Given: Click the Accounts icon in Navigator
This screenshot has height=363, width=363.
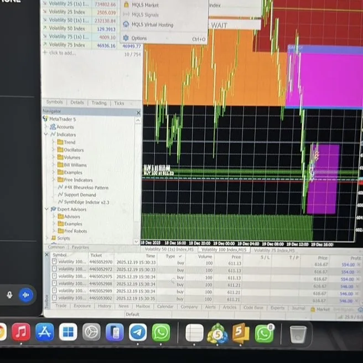Looking at the screenshot, I should [53, 127].
